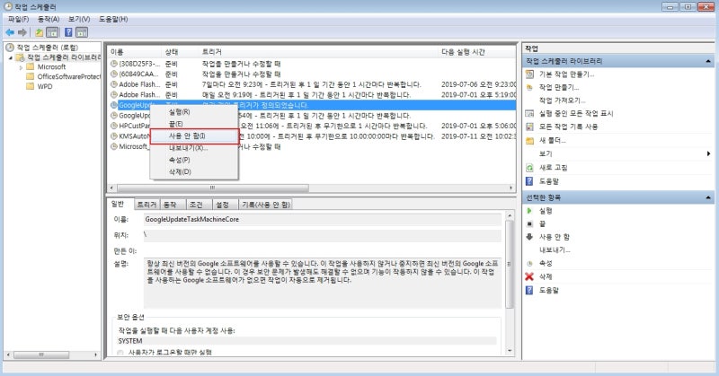The height and width of the screenshot is (376, 719).
Task: Click the red X 삭제 icon
Action: [529, 276]
